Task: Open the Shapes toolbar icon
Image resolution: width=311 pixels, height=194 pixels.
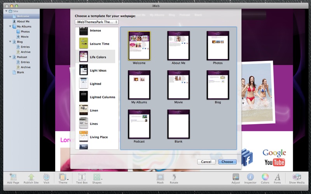Action: (x=97, y=177)
